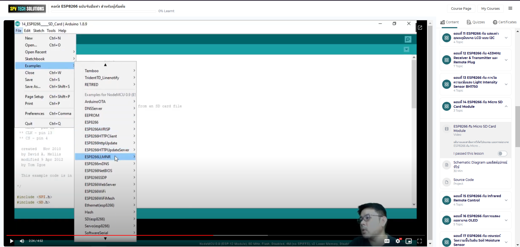Open the Sketch menu in Arduino
The height and width of the screenshot is (247, 520).
(38, 31)
